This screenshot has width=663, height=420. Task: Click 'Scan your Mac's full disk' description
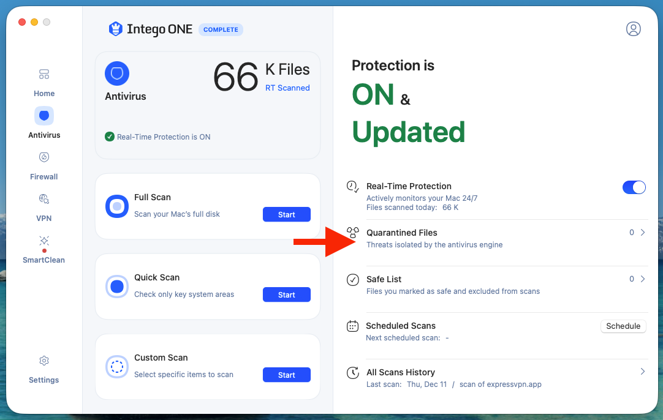tap(176, 214)
